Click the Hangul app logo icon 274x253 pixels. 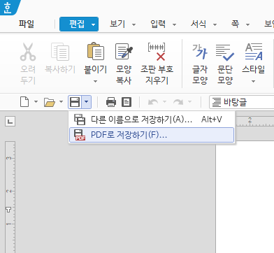point(8,7)
